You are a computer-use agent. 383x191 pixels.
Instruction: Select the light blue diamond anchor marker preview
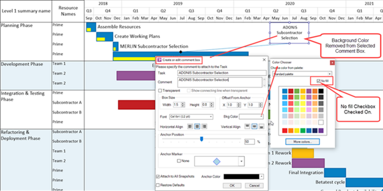[x=217, y=161]
